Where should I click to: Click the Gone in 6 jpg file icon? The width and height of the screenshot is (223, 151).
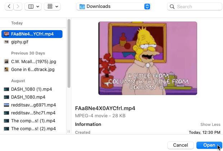(x=6, y=69)
